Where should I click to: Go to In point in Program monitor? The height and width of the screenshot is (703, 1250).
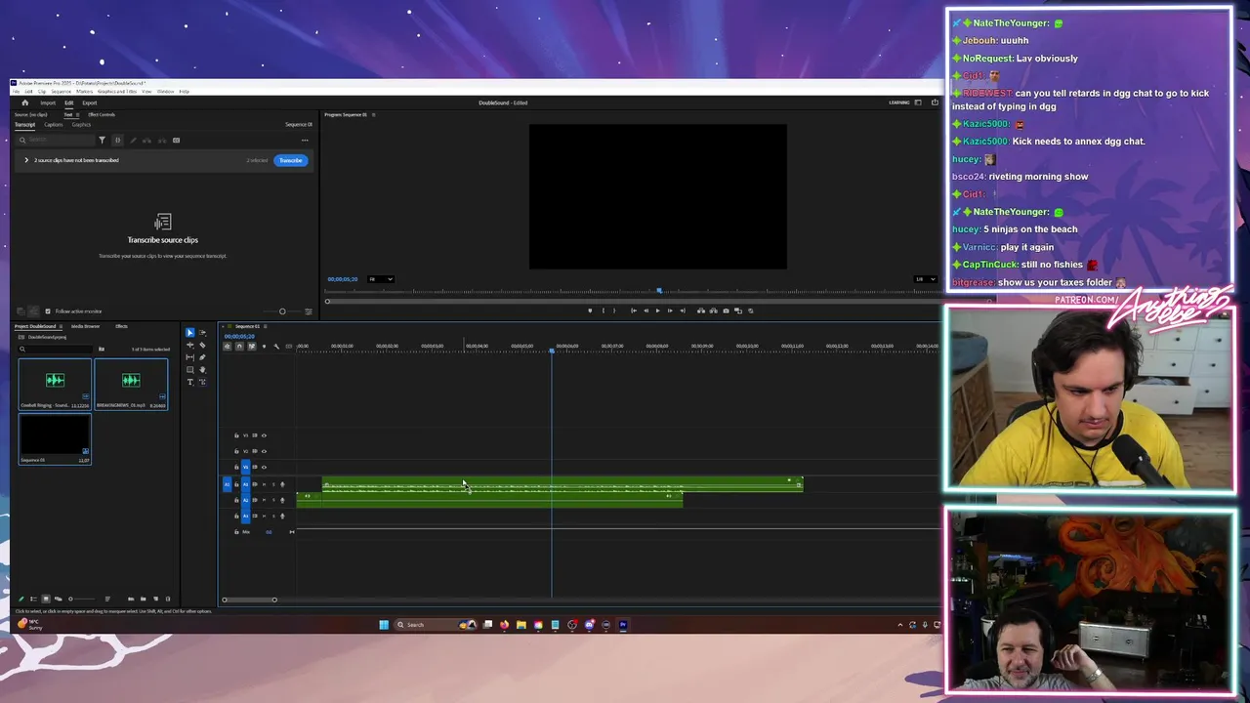point(634,310)
